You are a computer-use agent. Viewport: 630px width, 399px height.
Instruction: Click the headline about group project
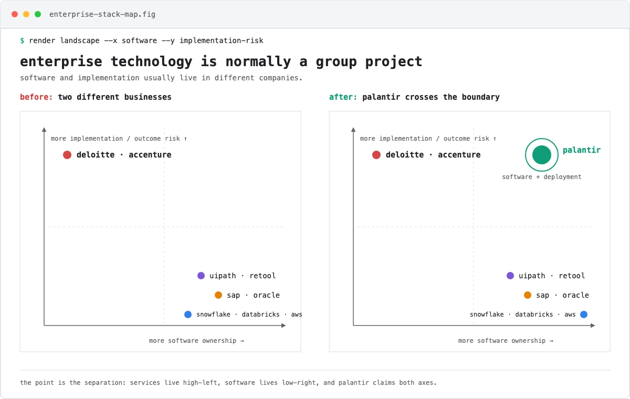coord(221,61)
